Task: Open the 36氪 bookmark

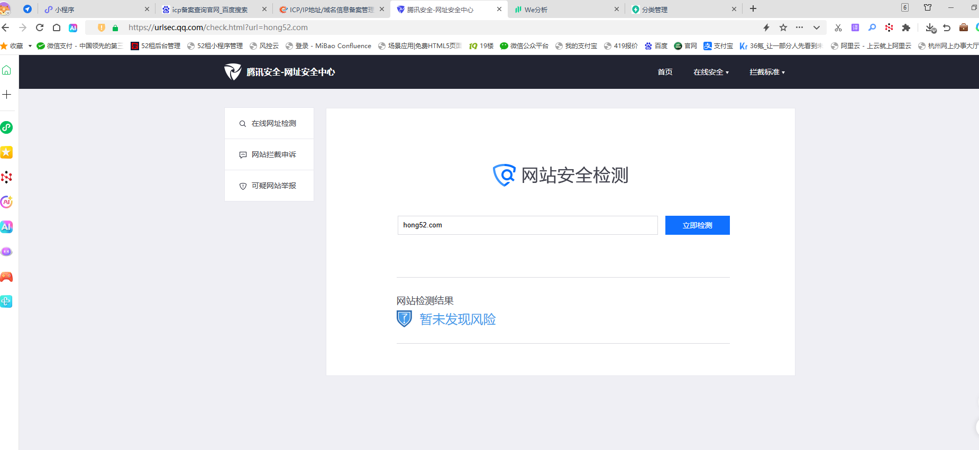Action: tap(782, 46)
